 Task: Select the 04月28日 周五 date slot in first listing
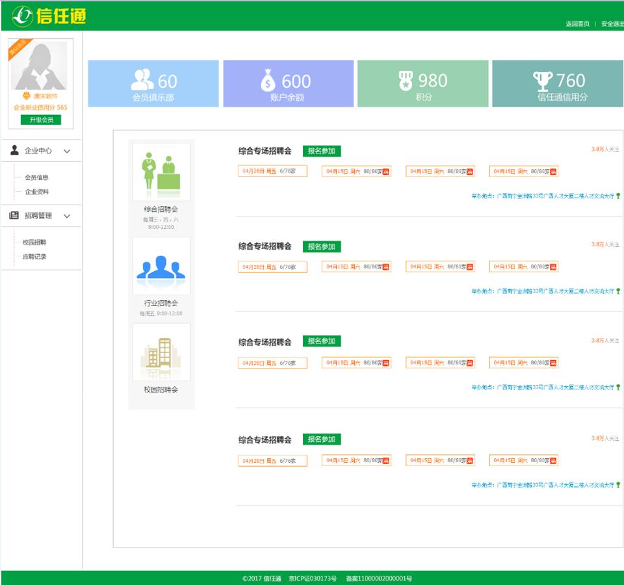(x=272, y=172)
